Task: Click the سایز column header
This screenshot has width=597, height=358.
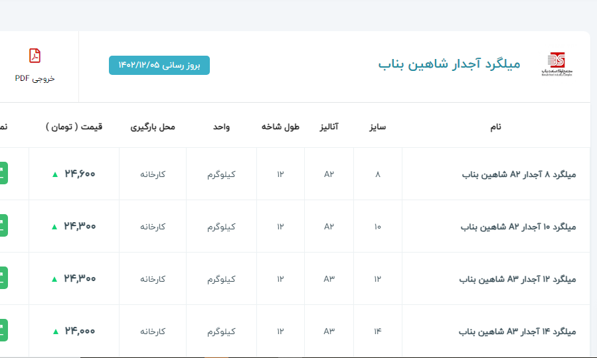Action: (378, 127)
